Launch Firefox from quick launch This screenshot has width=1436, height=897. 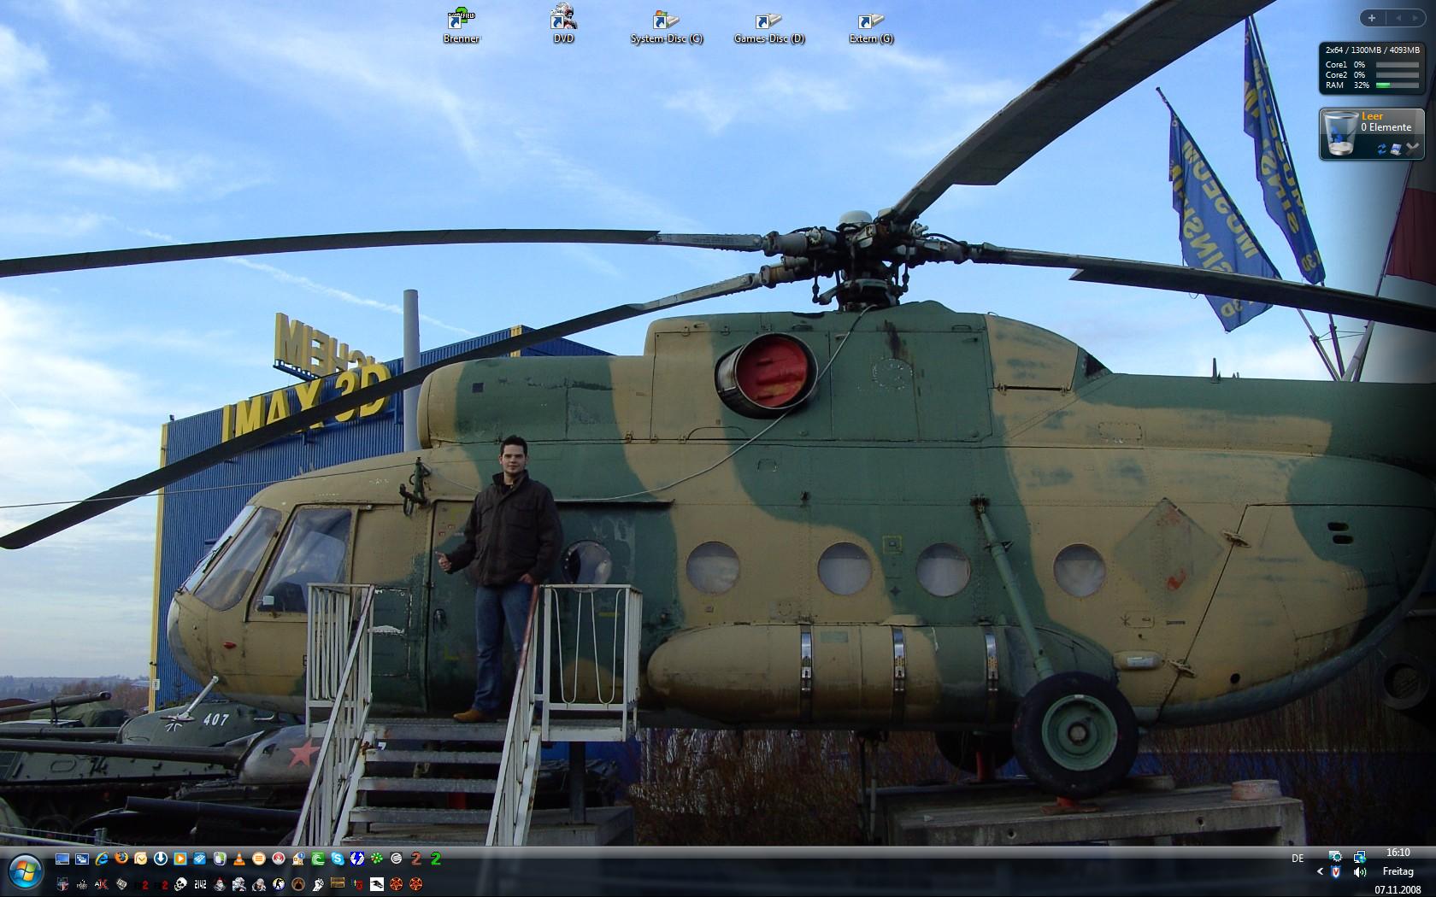tap(121, 859)
